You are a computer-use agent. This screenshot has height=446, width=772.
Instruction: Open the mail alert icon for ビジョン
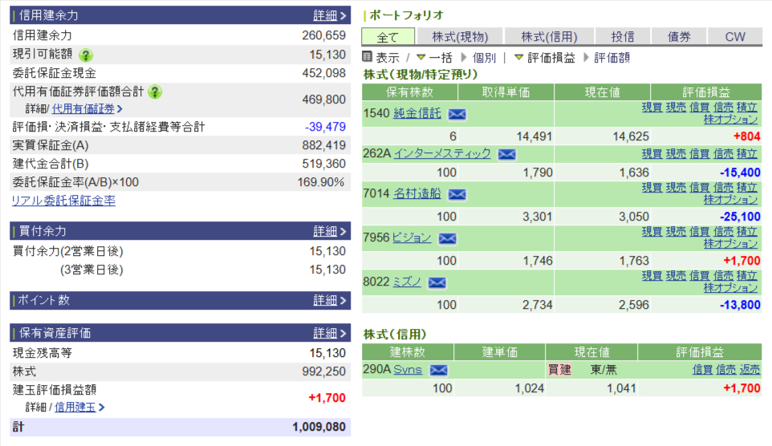click(447, 239)
